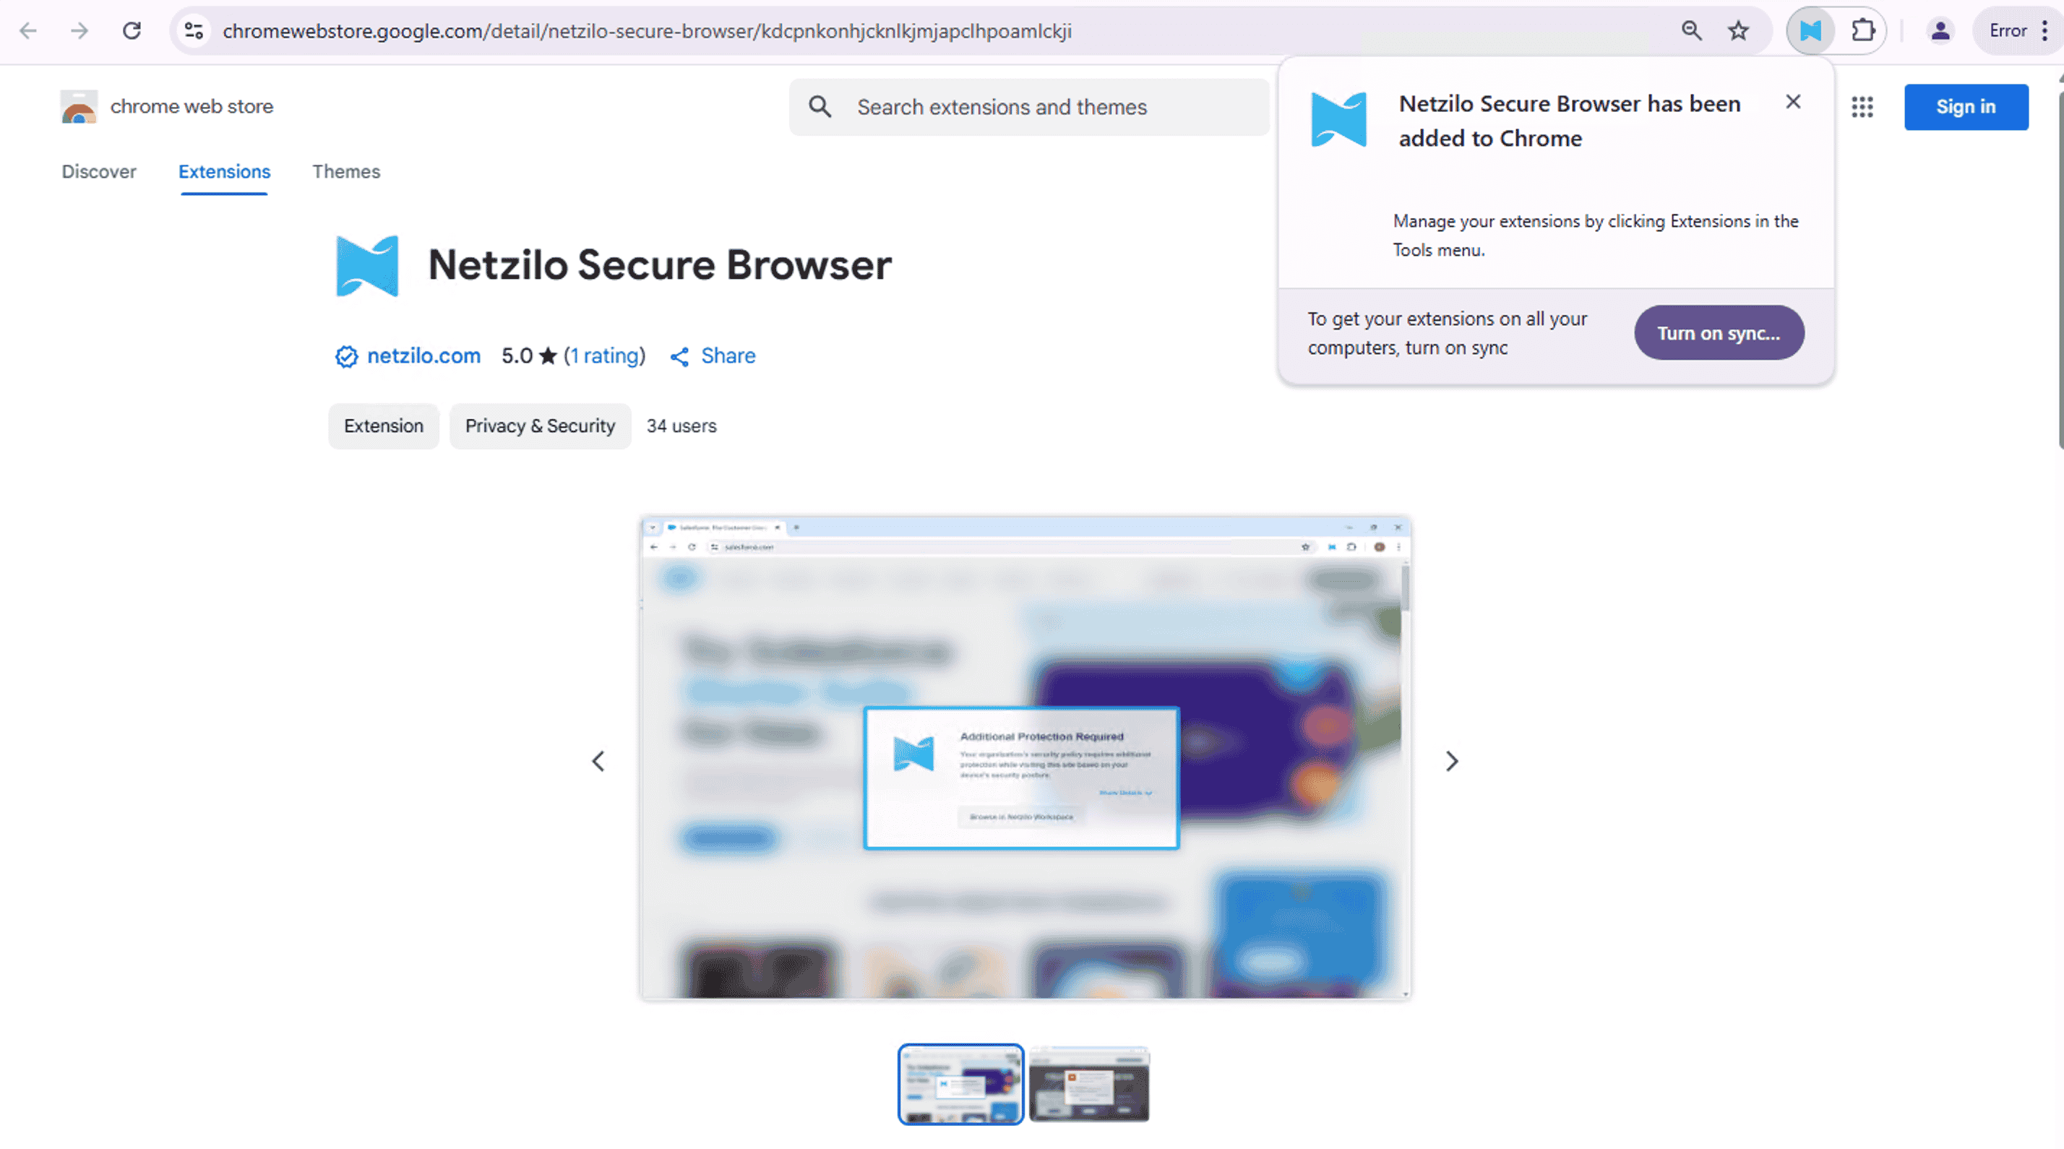Image resolution: width=2064 pixels, height=1149 pixels.
Task: Click the Share link text
Action: click(x=728, y=356)
